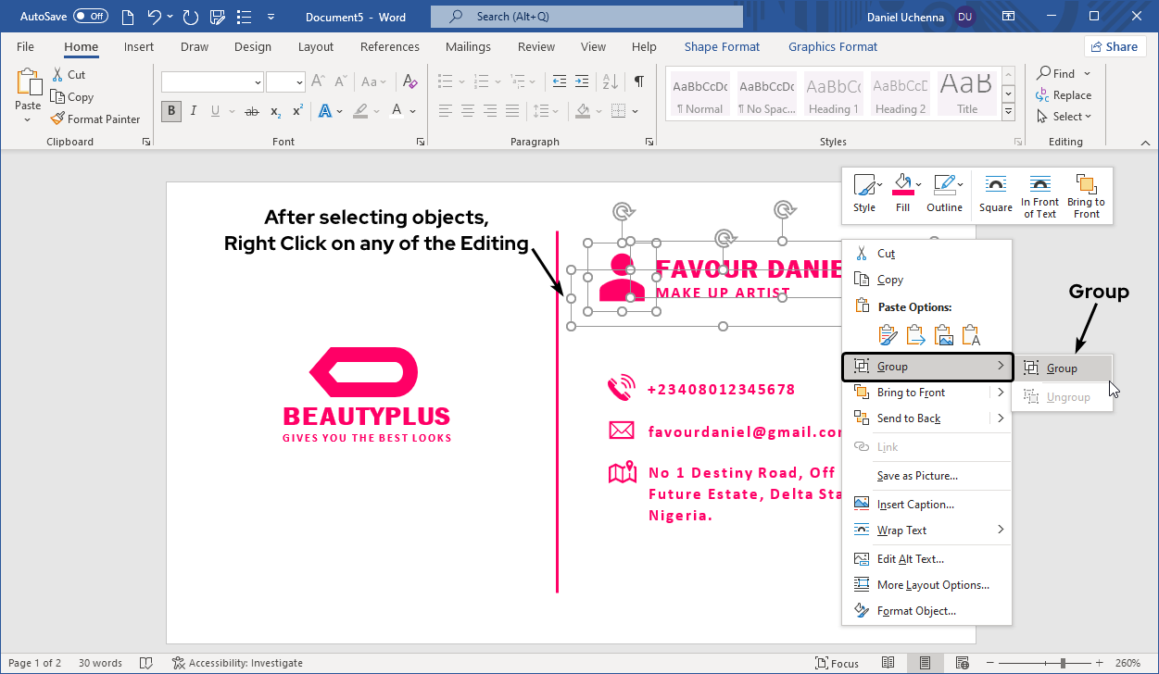Open the Shape Format tab

coord(722,47)
